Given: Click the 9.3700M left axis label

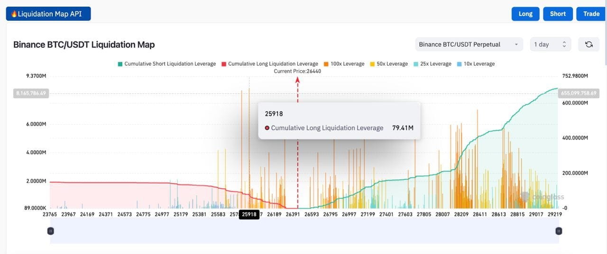Looking at the screenshot, I should [x=36, y=76].
